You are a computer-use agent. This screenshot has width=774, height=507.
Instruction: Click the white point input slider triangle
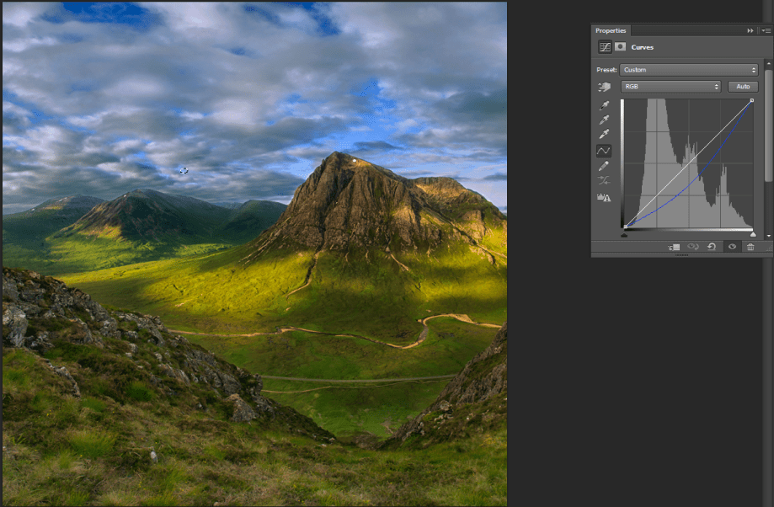click(x=753, y=234)
